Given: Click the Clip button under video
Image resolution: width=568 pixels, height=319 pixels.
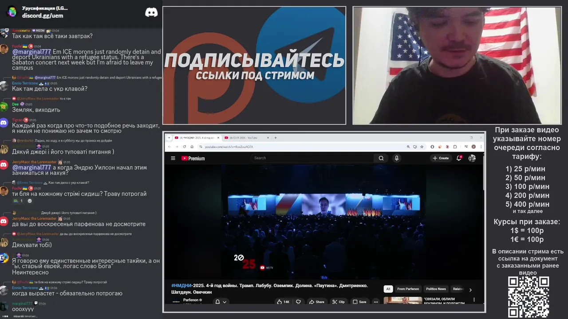Looking at the screenshot, I should 339,302.
